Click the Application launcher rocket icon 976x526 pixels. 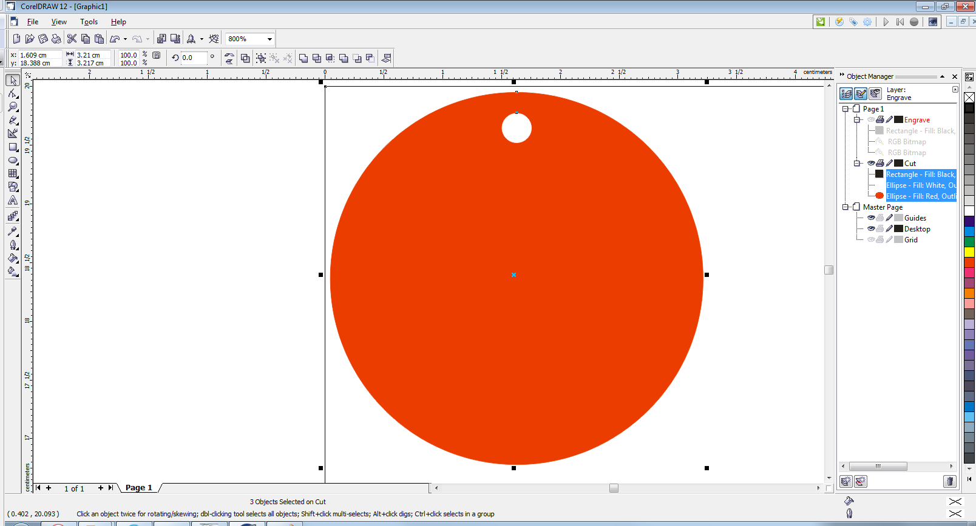191,39
